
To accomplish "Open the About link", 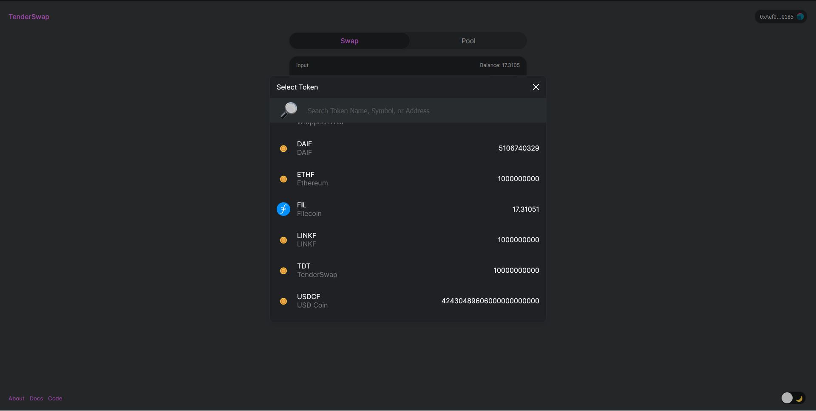I will click(17, 399).
